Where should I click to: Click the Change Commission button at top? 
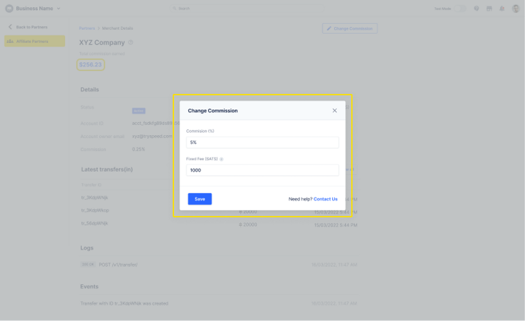[350, 28]
